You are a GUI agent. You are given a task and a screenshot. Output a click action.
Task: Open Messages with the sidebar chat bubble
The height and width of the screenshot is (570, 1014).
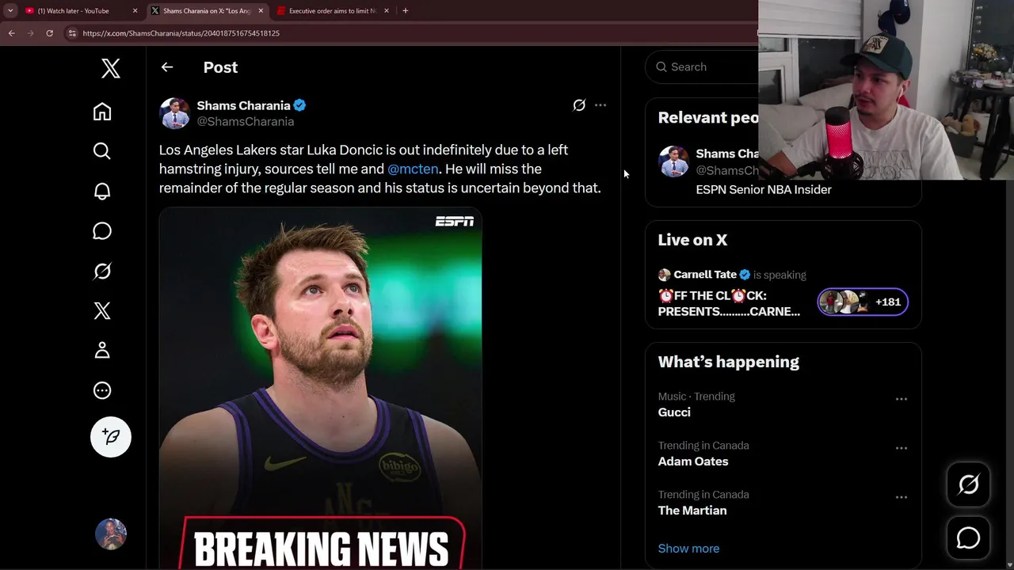point(102,231)
